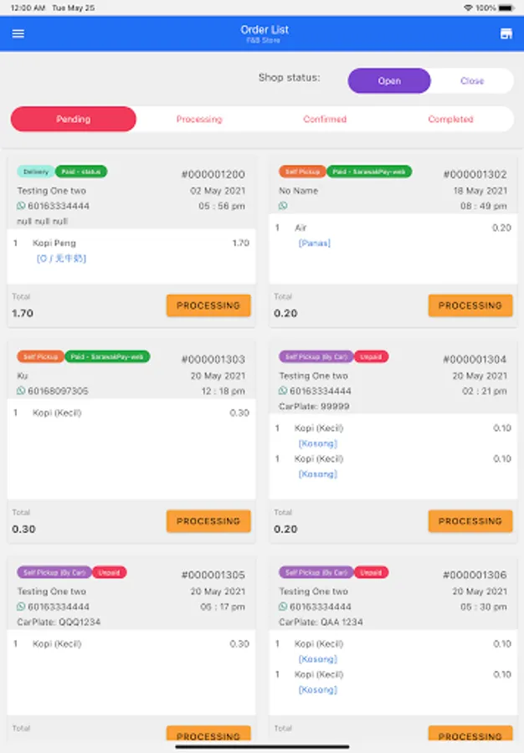
Task: Tap WhatsApp icon on order #000001304
Action: pos(283,391)
